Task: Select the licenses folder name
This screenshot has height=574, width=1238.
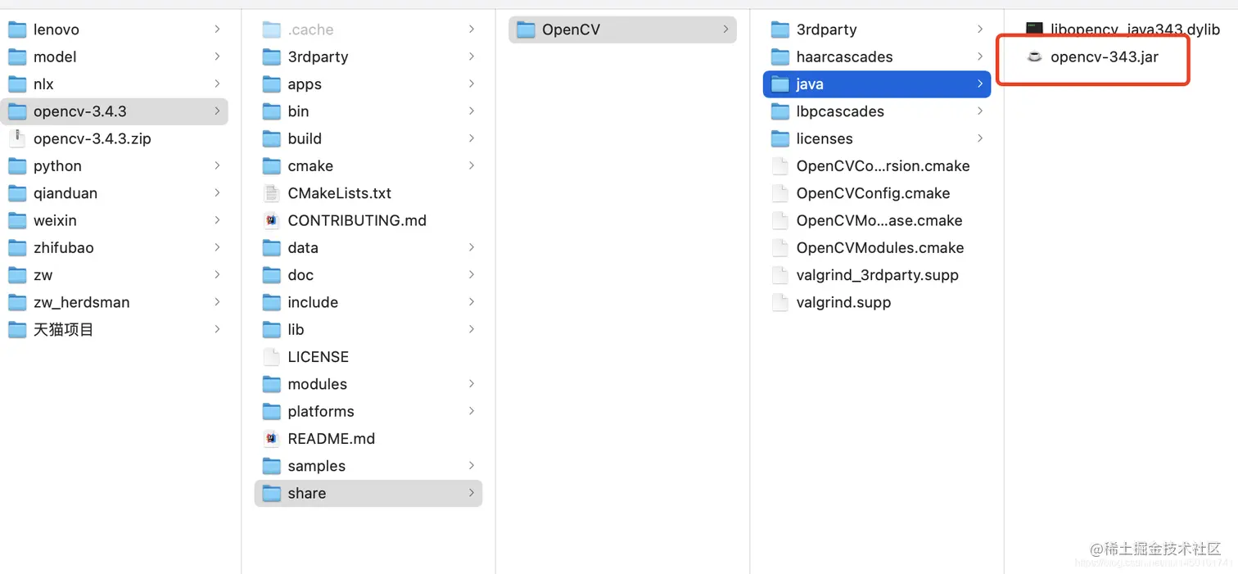Action: (x=825, y=138)
